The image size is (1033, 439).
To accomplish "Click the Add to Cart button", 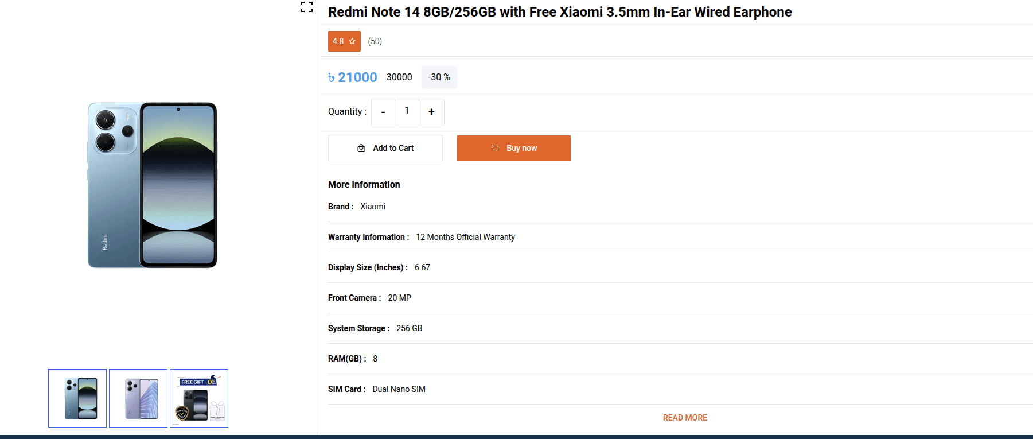I will pyautogui.click(x=385, y=147).
